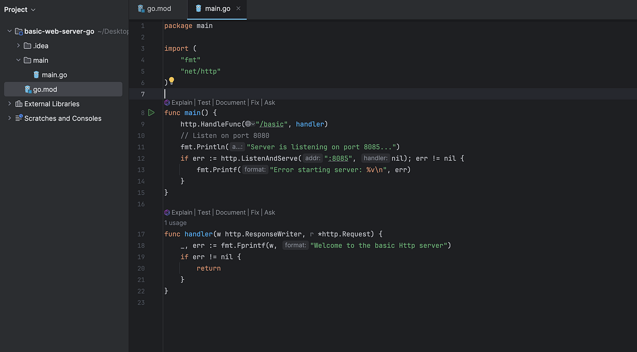This screenshot has height=352, width=637.
Task: Collapse the basic-web-server-go project node
Action: pyautogui.click(x=8, y=31)
